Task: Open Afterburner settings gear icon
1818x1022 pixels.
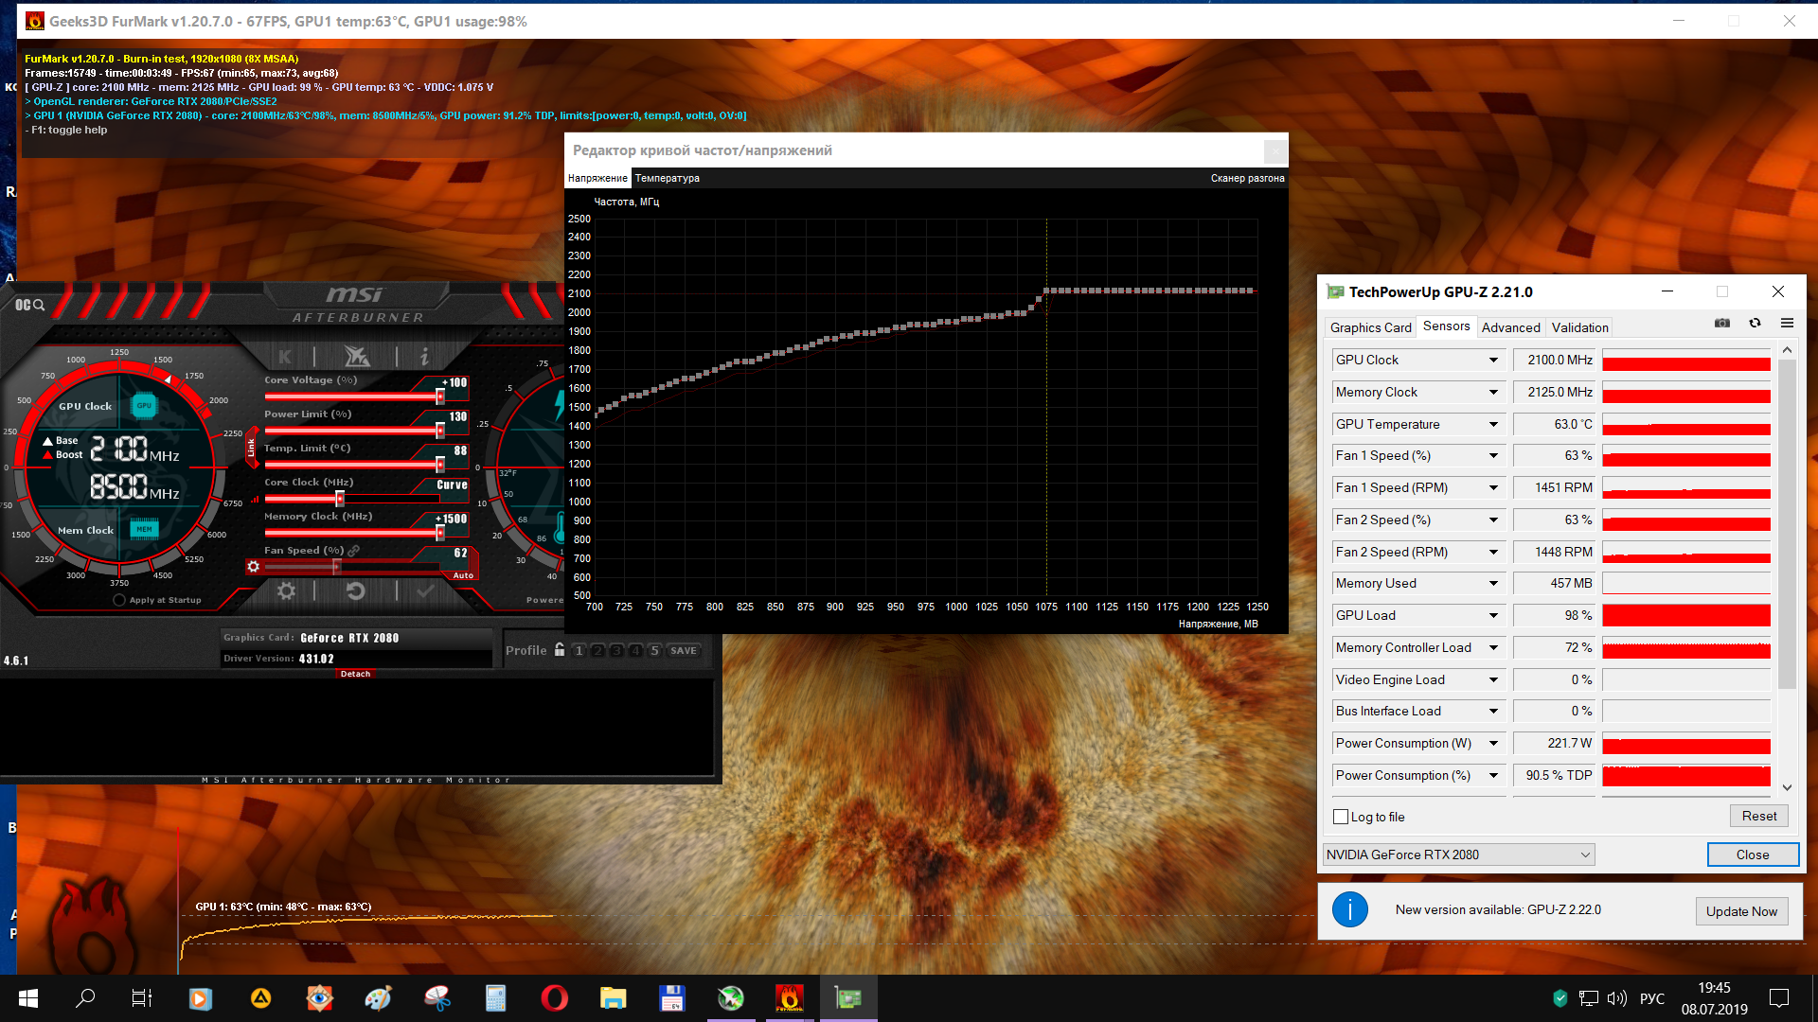Action: click(286, 591)
